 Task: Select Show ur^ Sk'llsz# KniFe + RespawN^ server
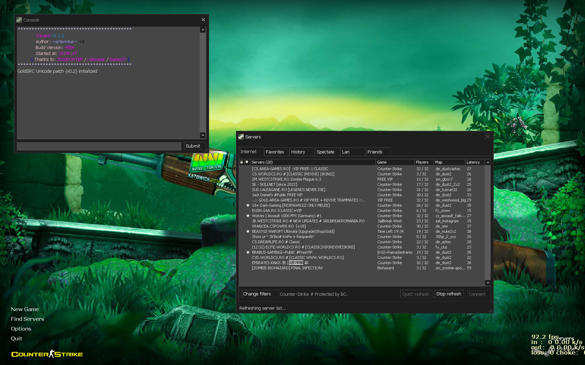(x=361, y=237)
